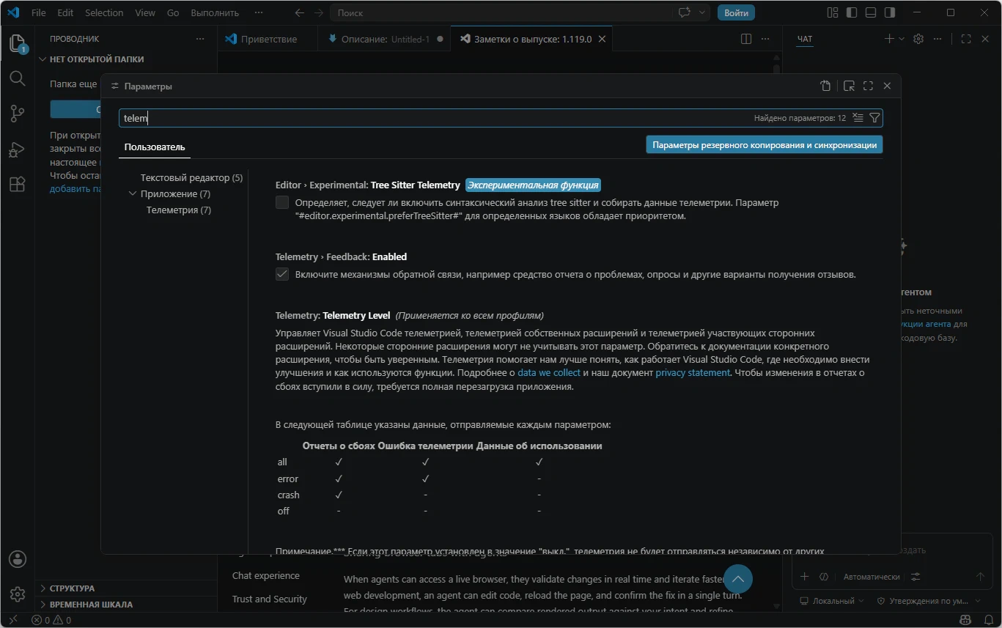Open the data we collect link

click(549, 373)
